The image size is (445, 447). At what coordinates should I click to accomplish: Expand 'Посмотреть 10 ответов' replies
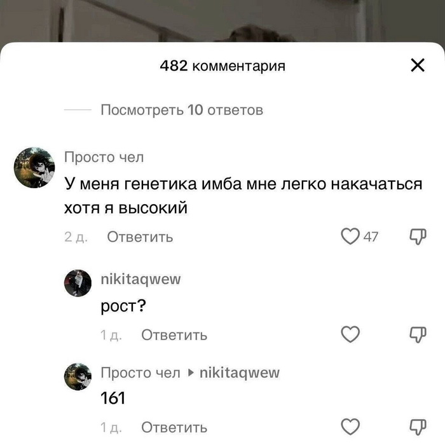tap(182, 110)
